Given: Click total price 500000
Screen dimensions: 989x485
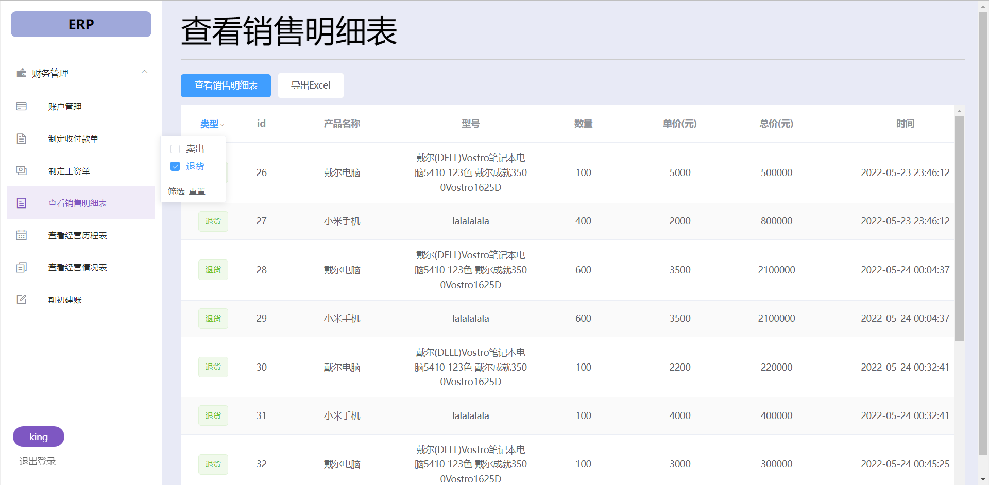Looking at the screenshot, I should point(777,173).
